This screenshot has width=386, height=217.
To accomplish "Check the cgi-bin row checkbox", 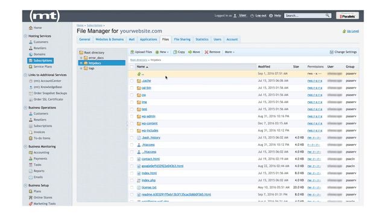I will 132,88.
